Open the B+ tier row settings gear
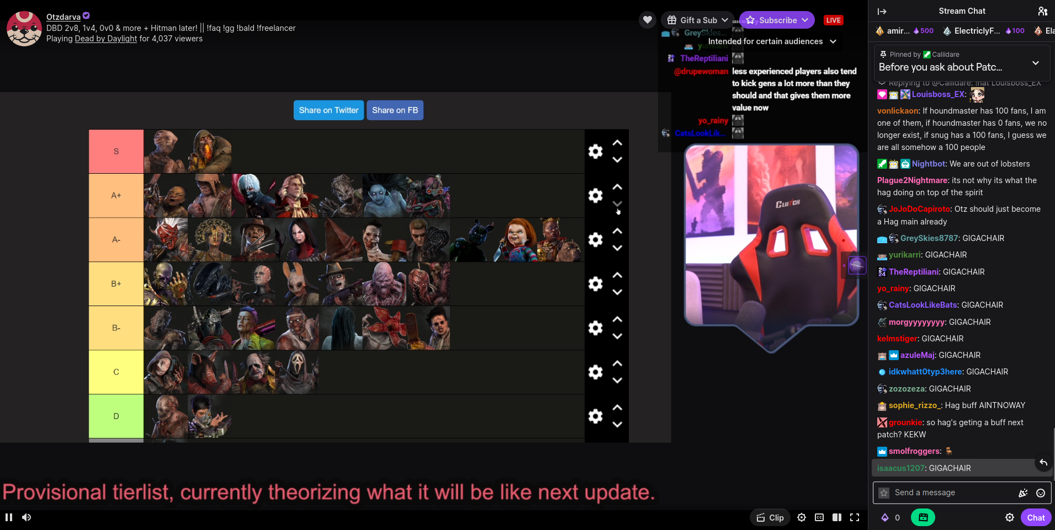This screenshot has height=530, width=1055. tap(595, 284)
